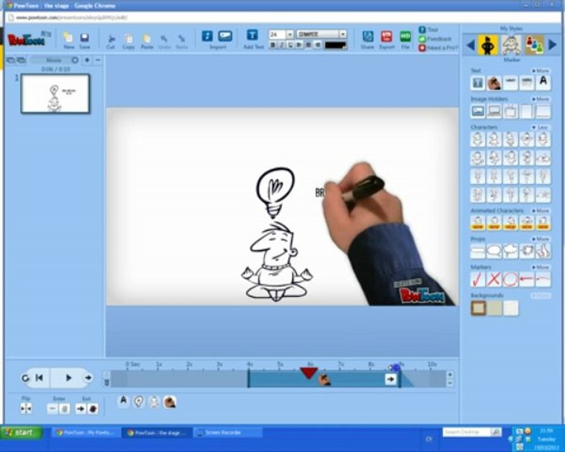Insert the picture frame image holder
Viewport: 565px width, 452px height.
point(478,111)
